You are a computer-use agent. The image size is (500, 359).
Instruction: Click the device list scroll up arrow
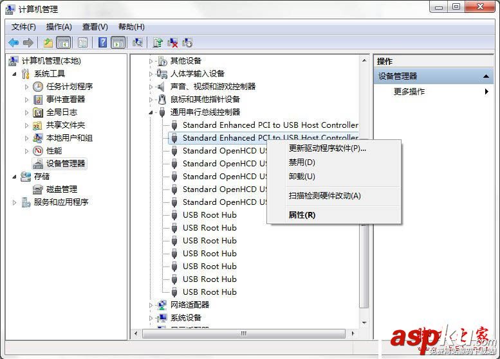(x=364, y=60)
